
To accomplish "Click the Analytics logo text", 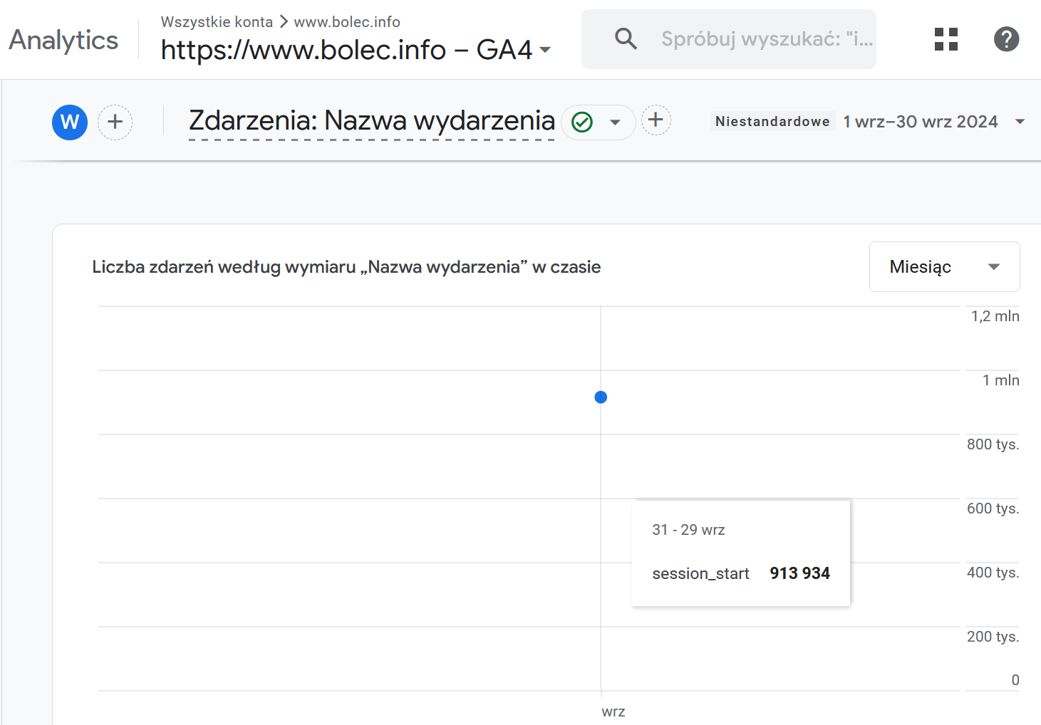I will (63, 40).
